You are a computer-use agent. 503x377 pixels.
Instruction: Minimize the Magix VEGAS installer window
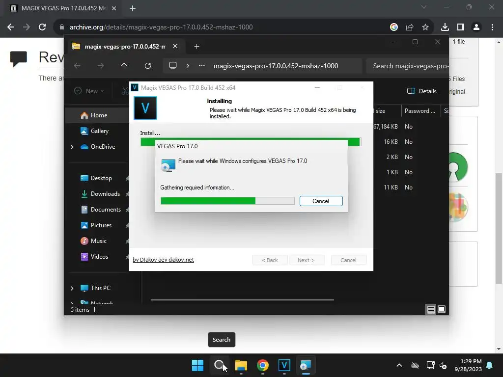coord(317,87)
